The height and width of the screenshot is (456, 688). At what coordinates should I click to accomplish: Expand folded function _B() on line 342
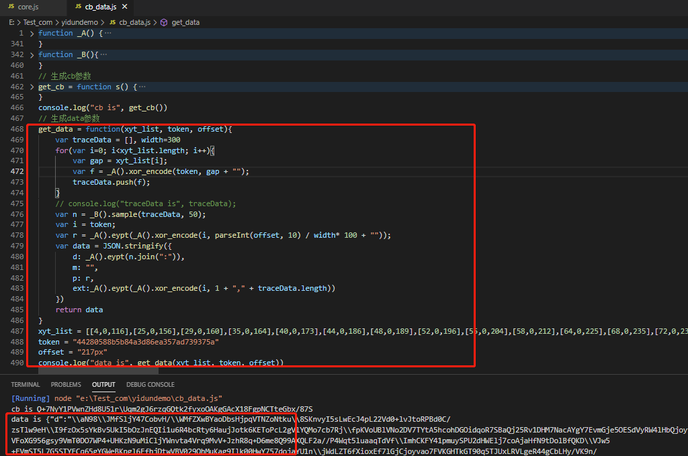32,55
